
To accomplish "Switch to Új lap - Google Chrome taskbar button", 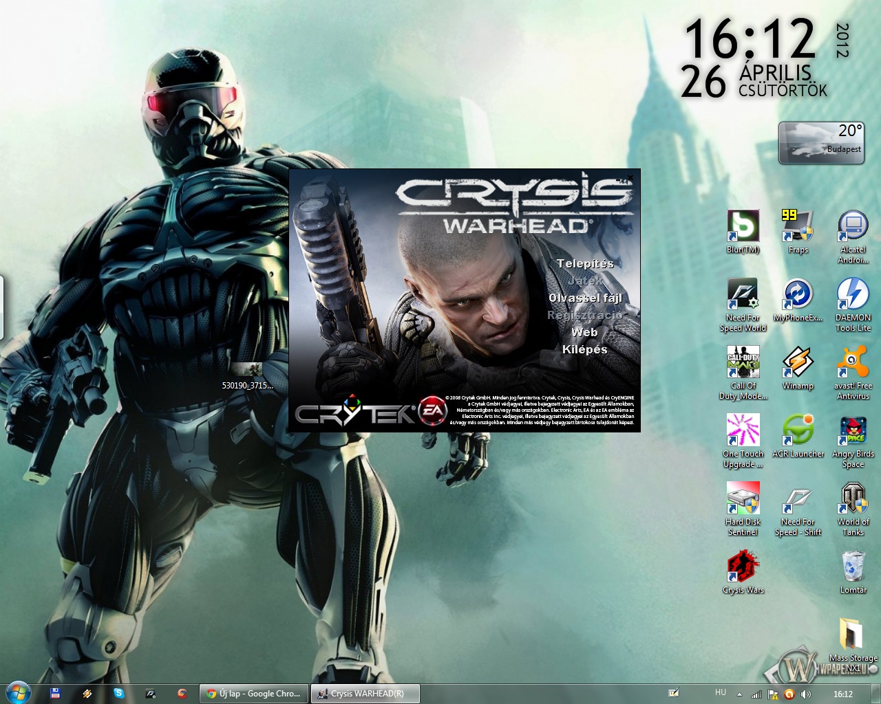I will pos(255,694).
